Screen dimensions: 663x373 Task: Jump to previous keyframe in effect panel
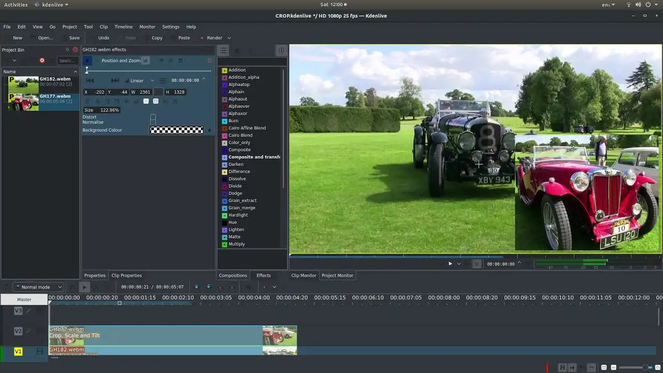pyautogui.click(x=90, y=80)
